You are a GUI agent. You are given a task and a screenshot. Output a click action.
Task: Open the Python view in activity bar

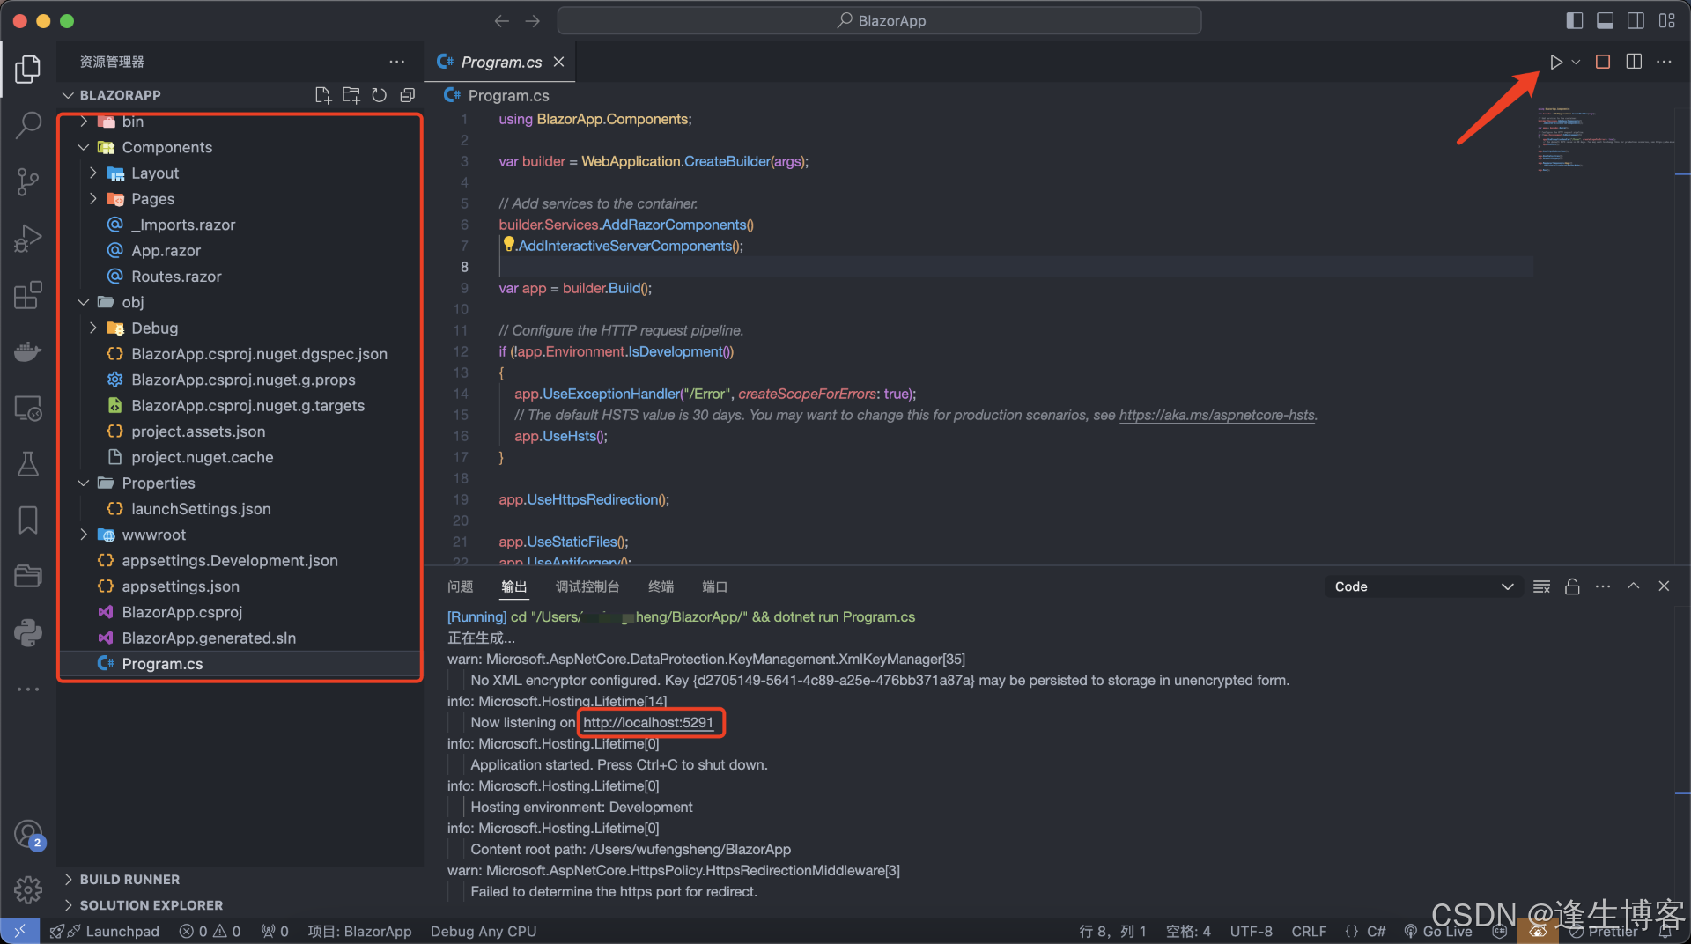pos(27,632)
